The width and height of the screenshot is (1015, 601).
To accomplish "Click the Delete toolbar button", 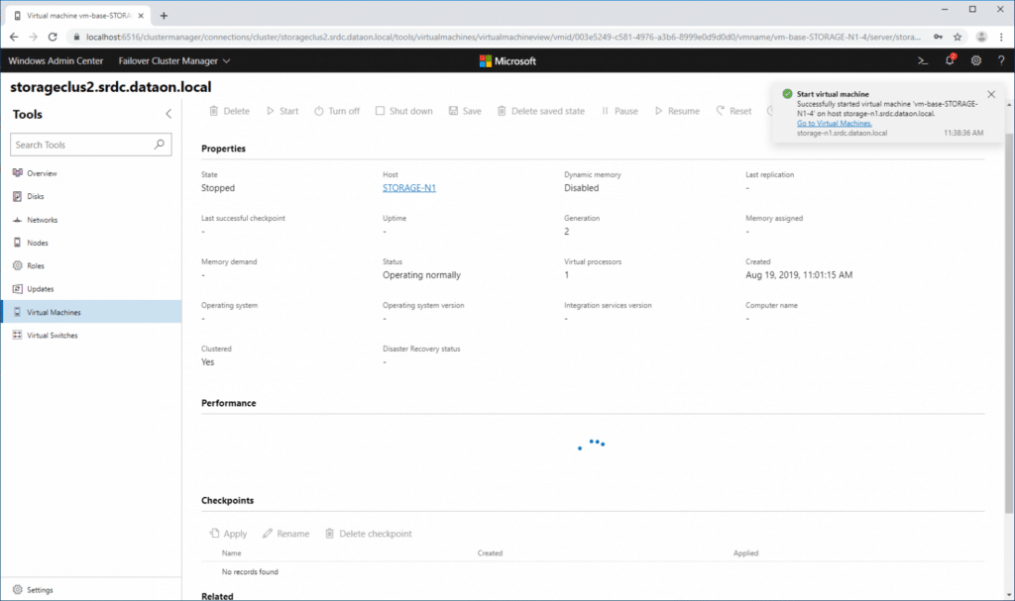I will tap(229, 111).
